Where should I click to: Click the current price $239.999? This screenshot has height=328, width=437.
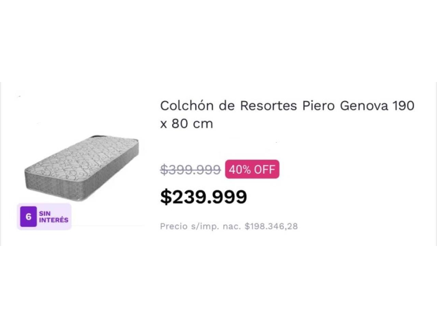point(203,196)
